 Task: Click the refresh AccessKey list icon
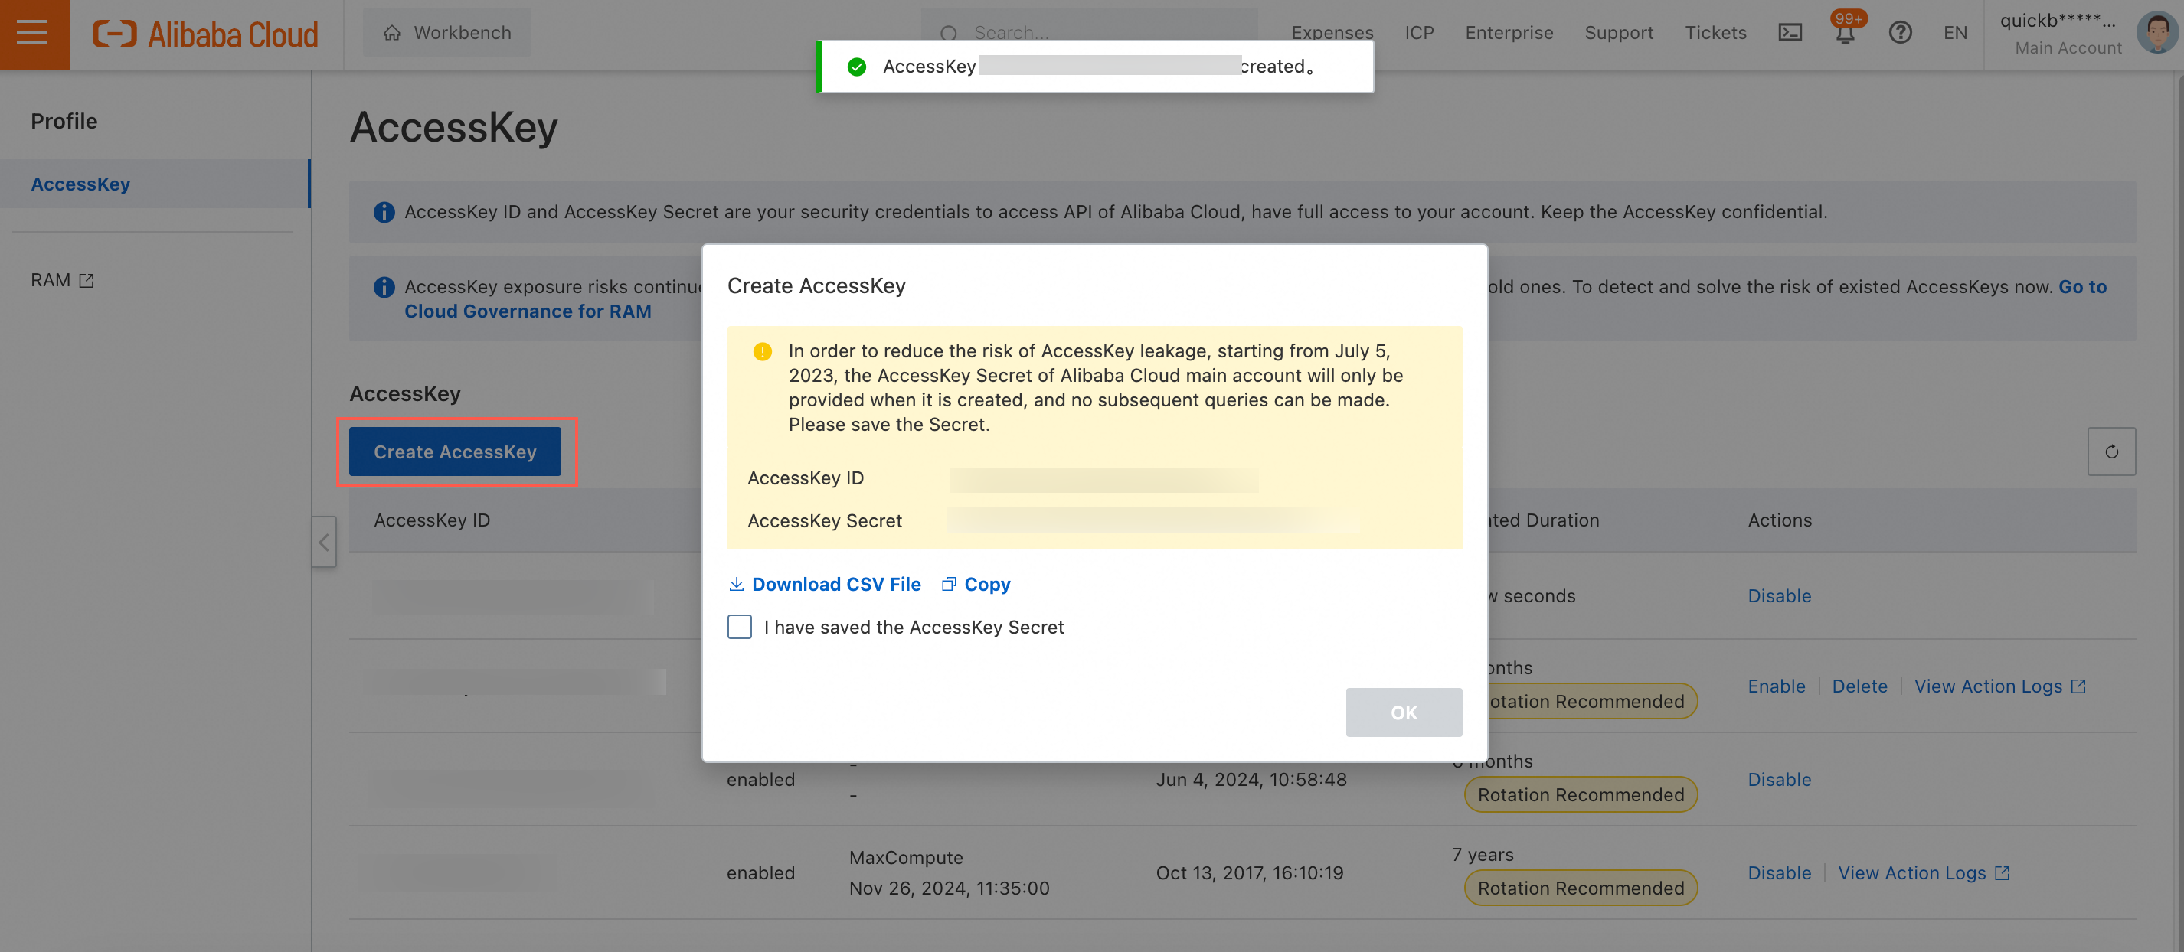tap(2111, 452)
